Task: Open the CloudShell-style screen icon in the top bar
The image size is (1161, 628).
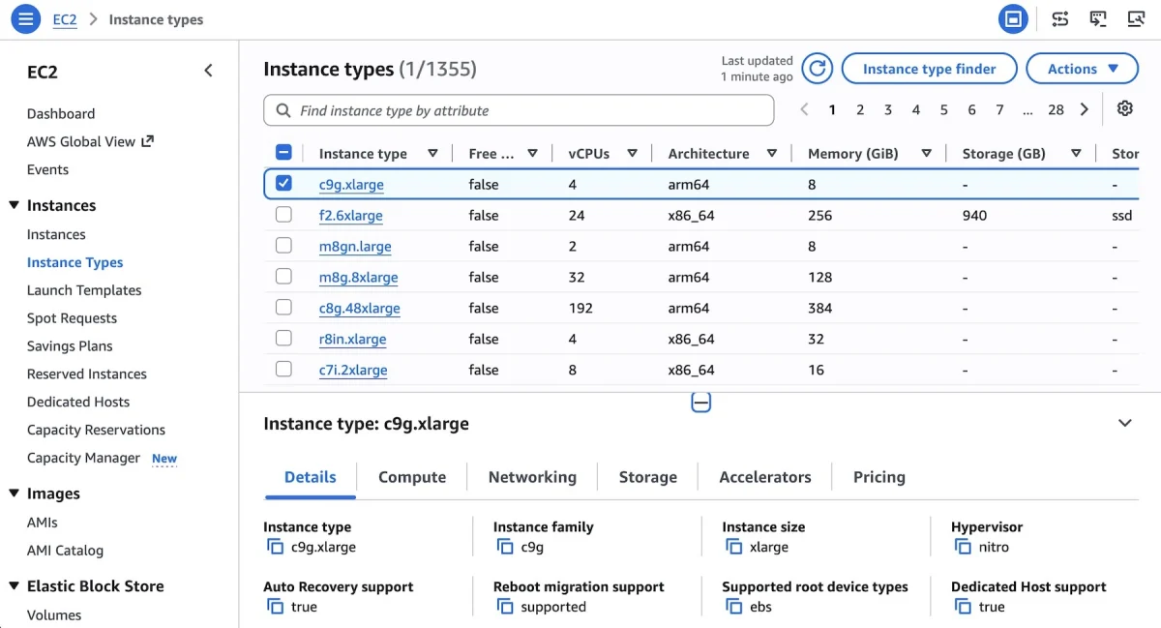Action: [1098, 18]
